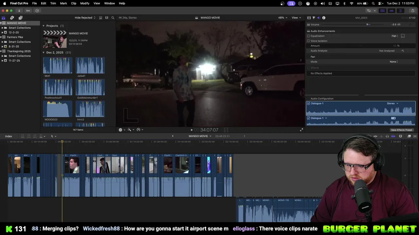Open the Window menu
Viewport: 419px width, 235px height.
tap(109, 3)
